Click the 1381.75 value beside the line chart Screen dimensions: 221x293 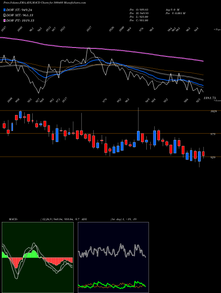click(x=210, y=98)
